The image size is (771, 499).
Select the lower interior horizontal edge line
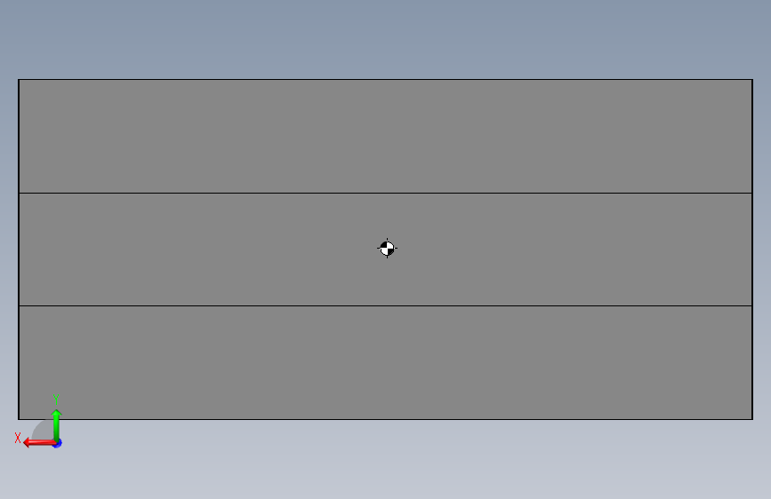[386, 306]
